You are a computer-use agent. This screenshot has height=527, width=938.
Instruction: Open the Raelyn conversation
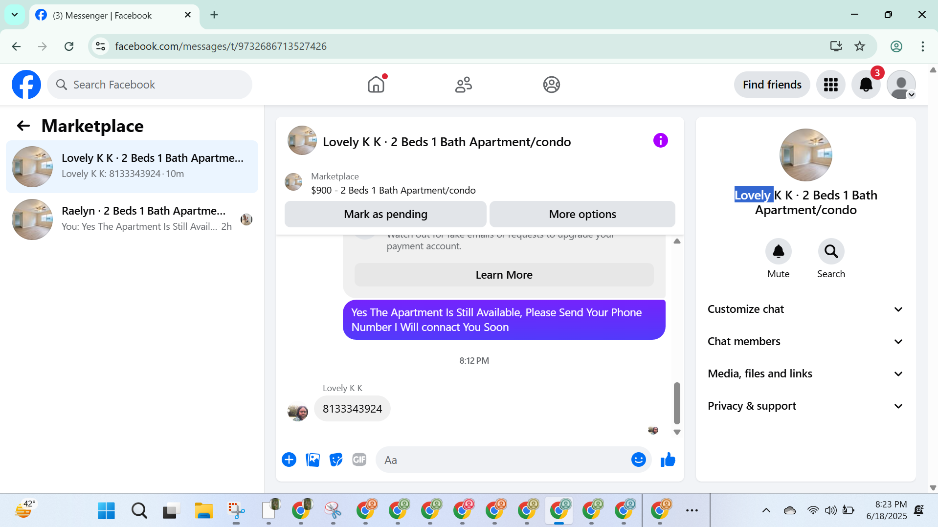[x=132, y=219]
